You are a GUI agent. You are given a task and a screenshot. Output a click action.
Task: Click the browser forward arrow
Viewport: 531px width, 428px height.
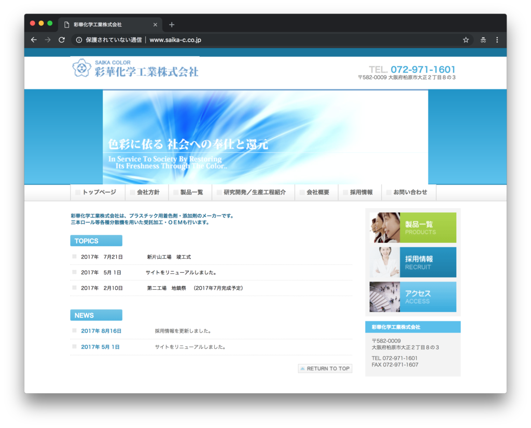tap(48, 40)
